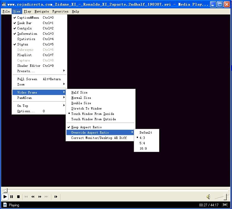Viewport: 232px width, 209px height.
Task: Click the status bar file icon
Action: point(5,205)
